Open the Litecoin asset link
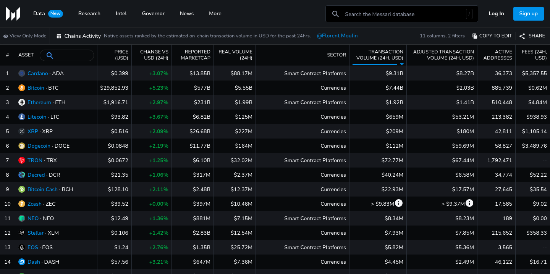Image resolution: width=550 pixels, height=274 pixels. [37, 117]
